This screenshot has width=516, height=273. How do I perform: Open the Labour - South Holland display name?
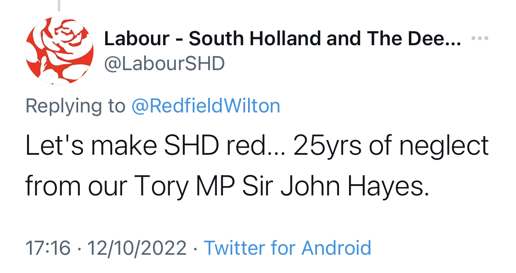pos(282,39)
